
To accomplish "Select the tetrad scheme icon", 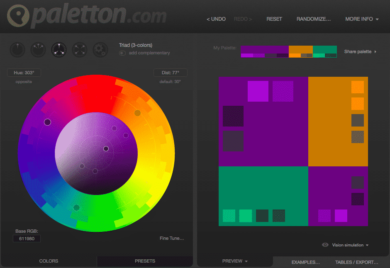I will [x=79, y=49].
